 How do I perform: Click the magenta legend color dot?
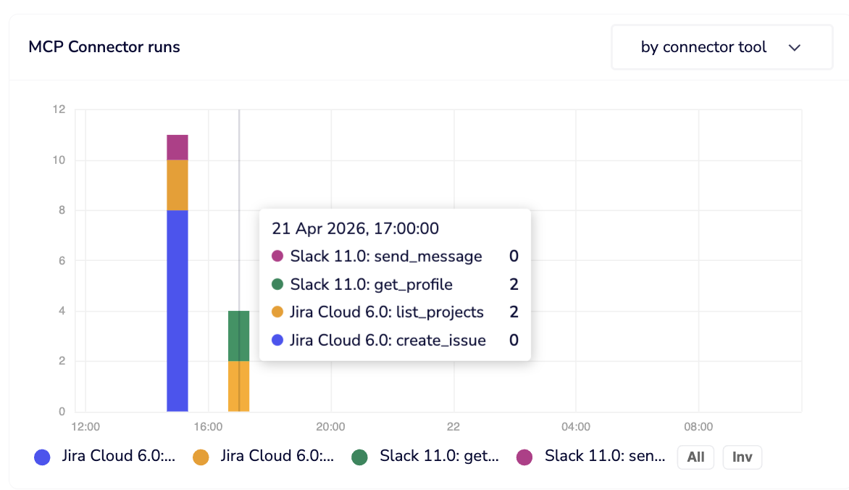524,457
